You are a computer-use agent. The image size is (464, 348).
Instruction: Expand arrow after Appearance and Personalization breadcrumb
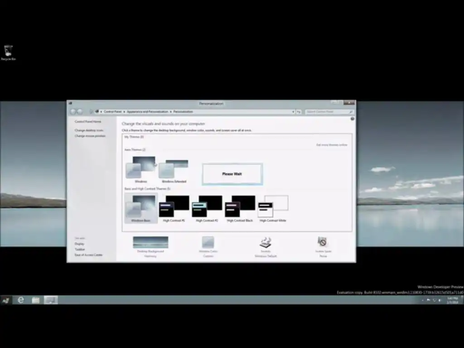171,111
